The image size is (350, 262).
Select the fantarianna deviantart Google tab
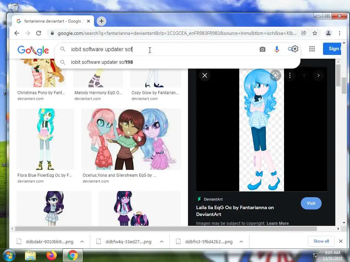pos(53,21)
